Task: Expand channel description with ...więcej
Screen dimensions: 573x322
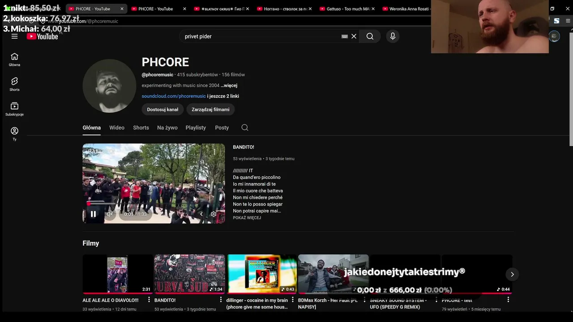Action: 229,85
